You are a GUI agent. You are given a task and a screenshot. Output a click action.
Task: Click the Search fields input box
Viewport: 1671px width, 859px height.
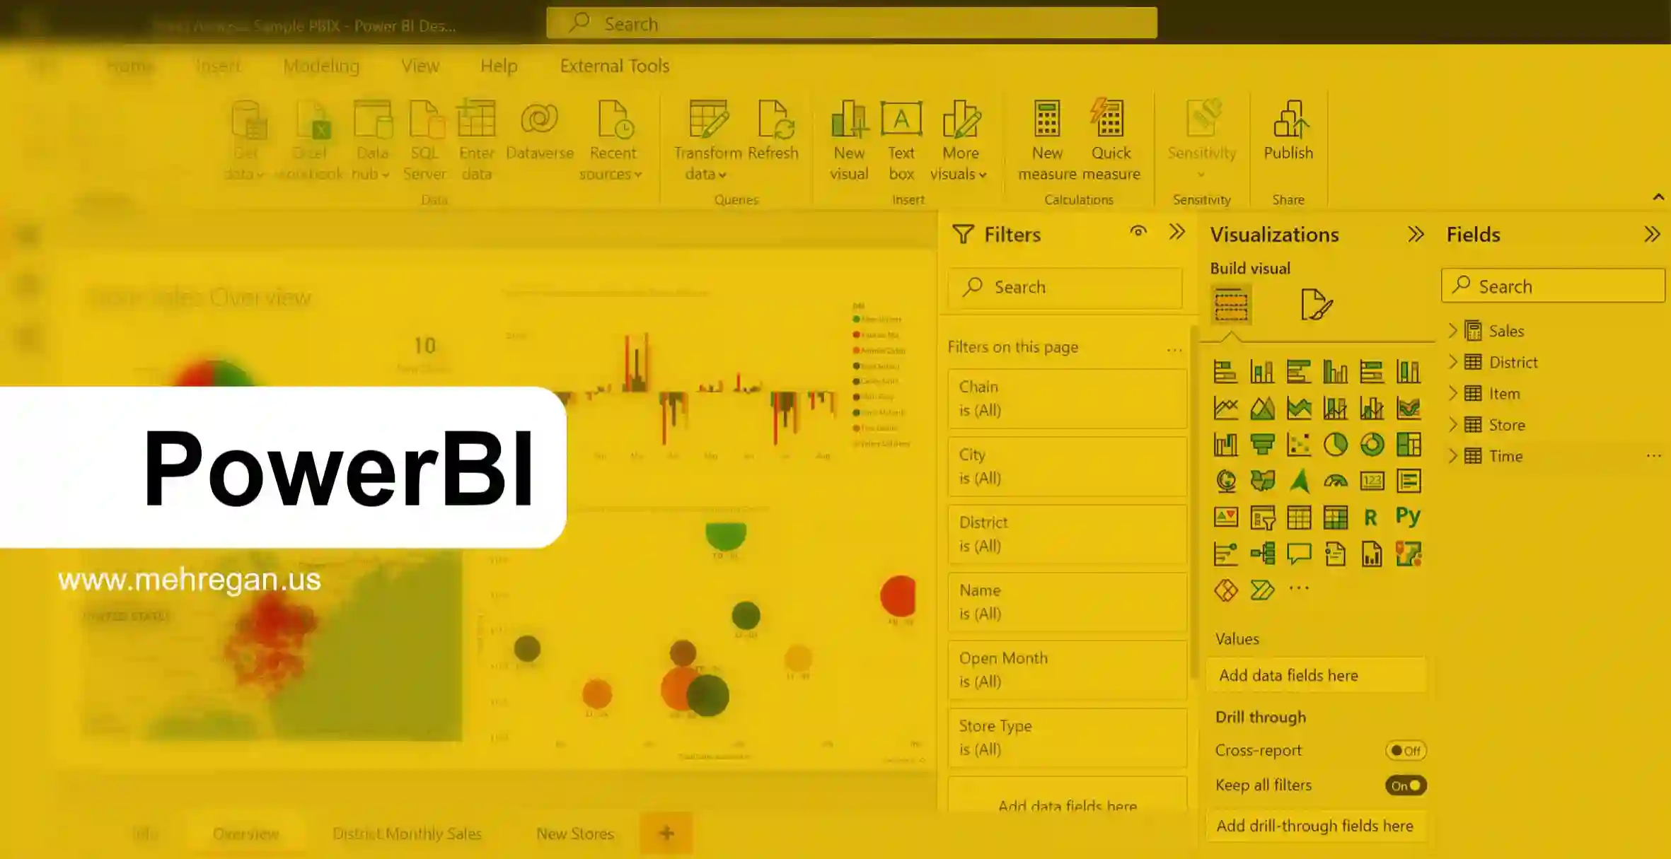pyautogui.click(x=1551, y=286)
